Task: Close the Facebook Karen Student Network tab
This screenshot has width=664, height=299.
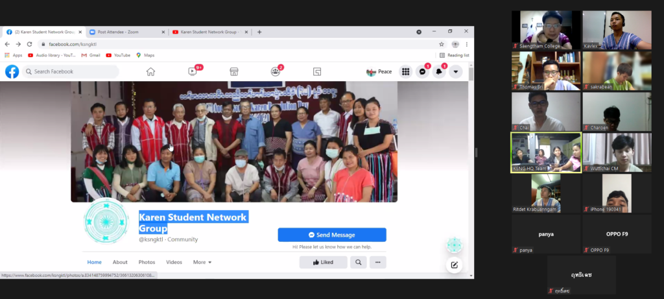Action: click(x=80, y=32)
